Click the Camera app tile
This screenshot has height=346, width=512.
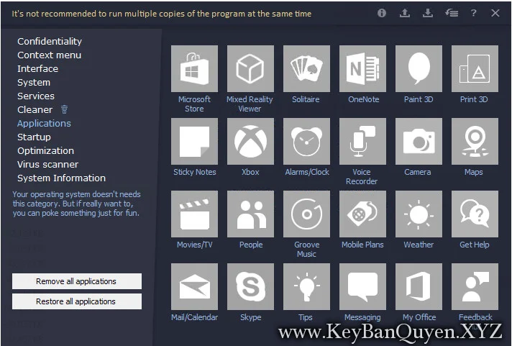[x=419, y=141]
